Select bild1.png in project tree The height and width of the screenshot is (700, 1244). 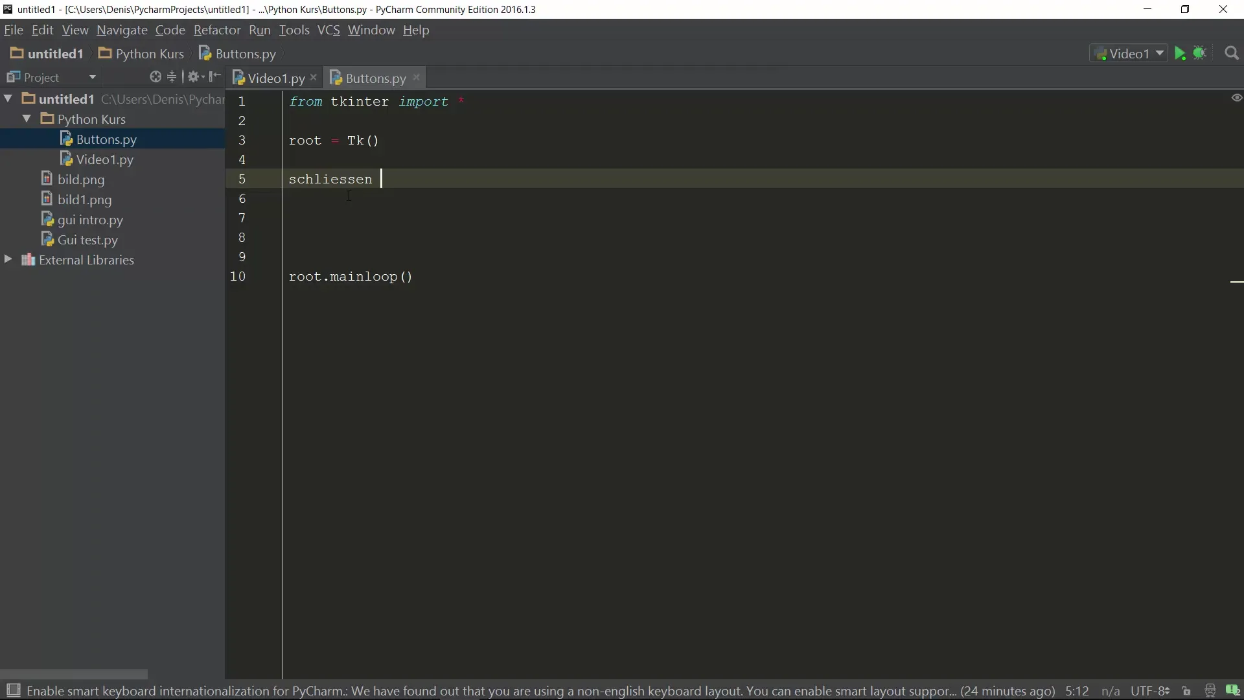click(84, 200)
